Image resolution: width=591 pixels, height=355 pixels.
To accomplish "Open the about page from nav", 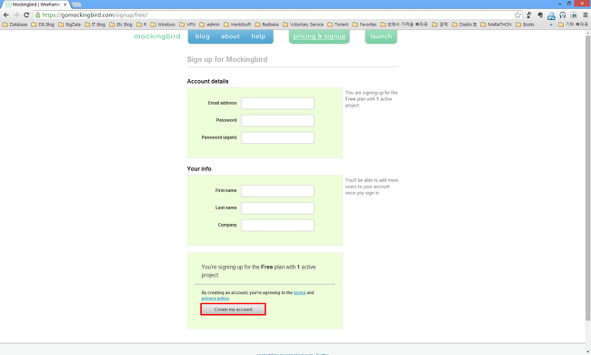I will (x=230, y=36).
